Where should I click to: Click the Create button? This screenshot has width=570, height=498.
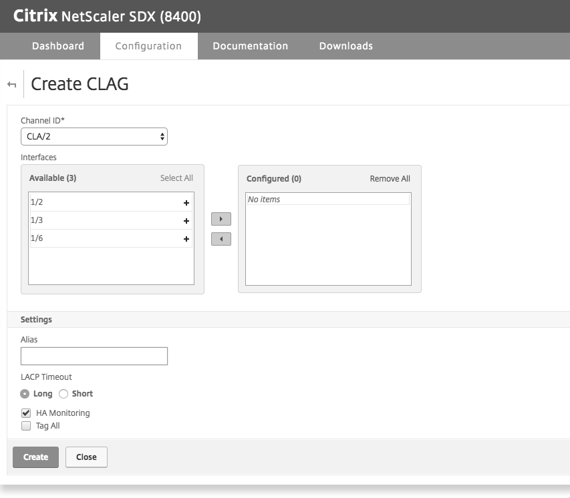tap(35, 457)
